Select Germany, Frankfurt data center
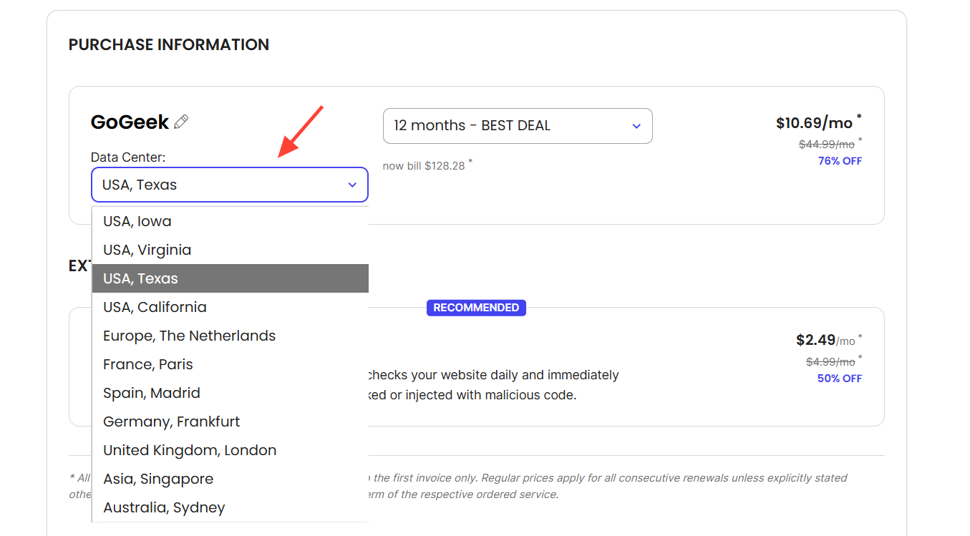Screen dimensions: 970x536 point(230,422)
